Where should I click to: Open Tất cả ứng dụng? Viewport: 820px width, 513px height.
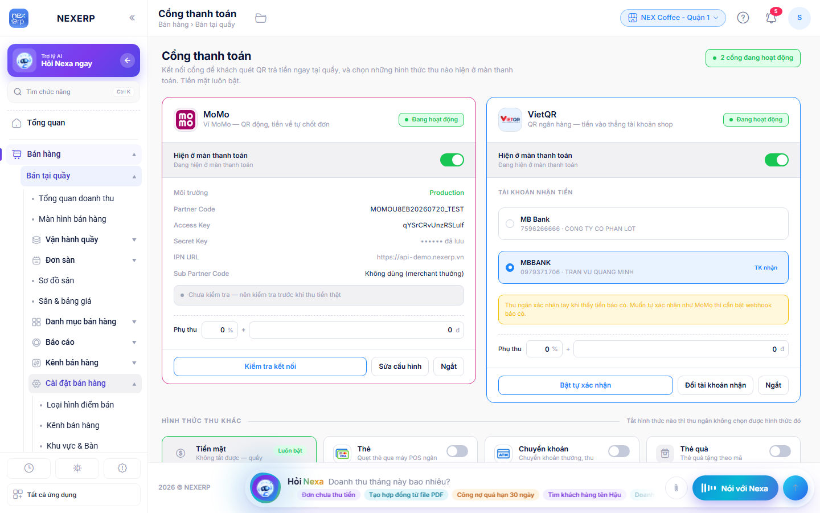73,495
